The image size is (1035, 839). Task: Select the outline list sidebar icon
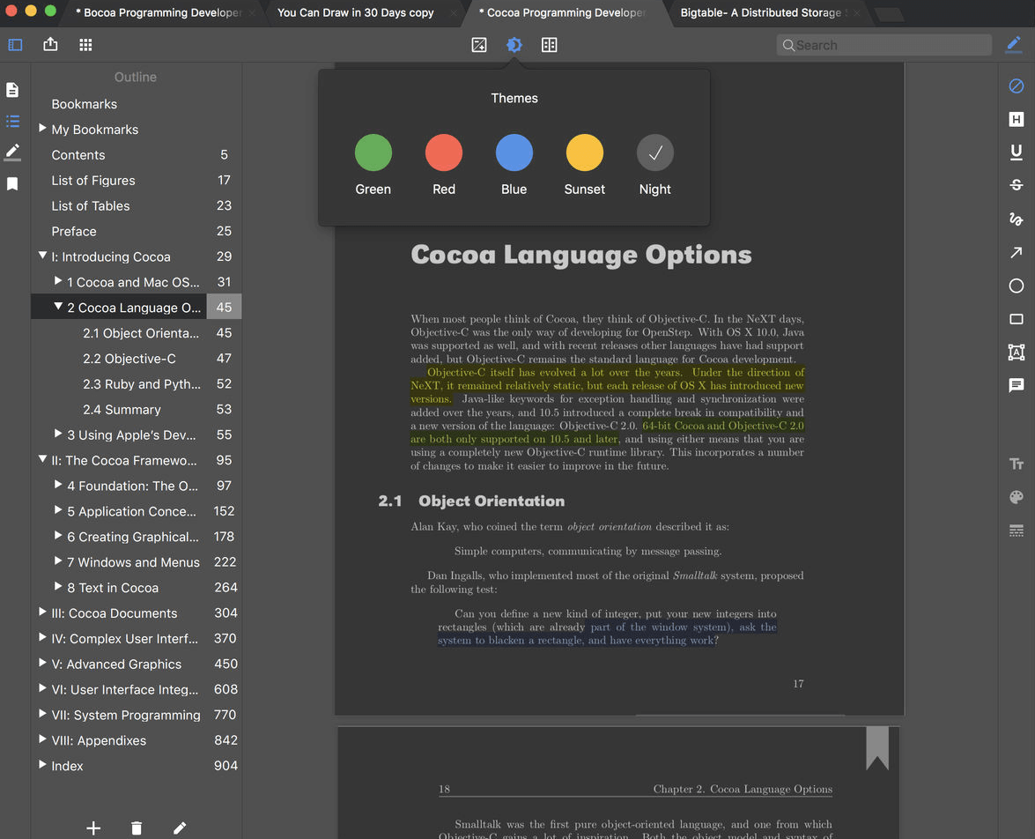tap(12, 121)
